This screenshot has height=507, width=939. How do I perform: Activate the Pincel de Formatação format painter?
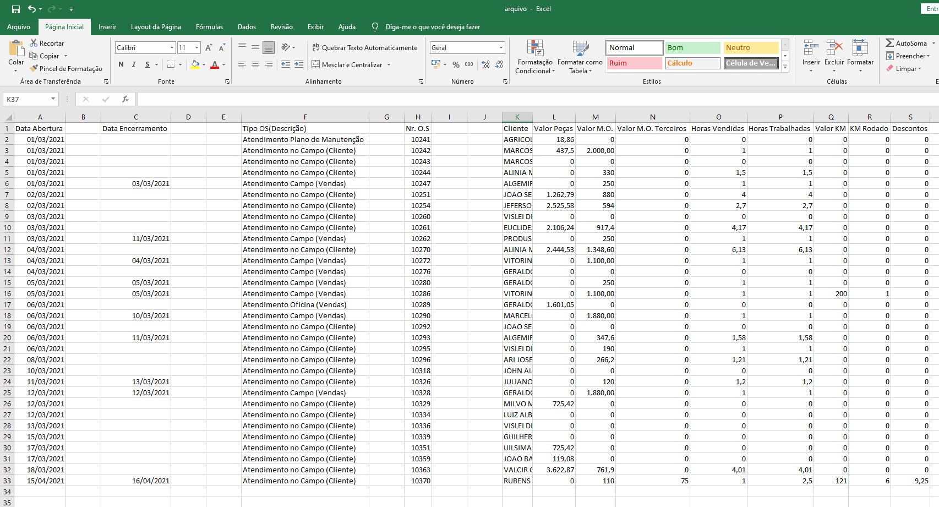[66, 68]
